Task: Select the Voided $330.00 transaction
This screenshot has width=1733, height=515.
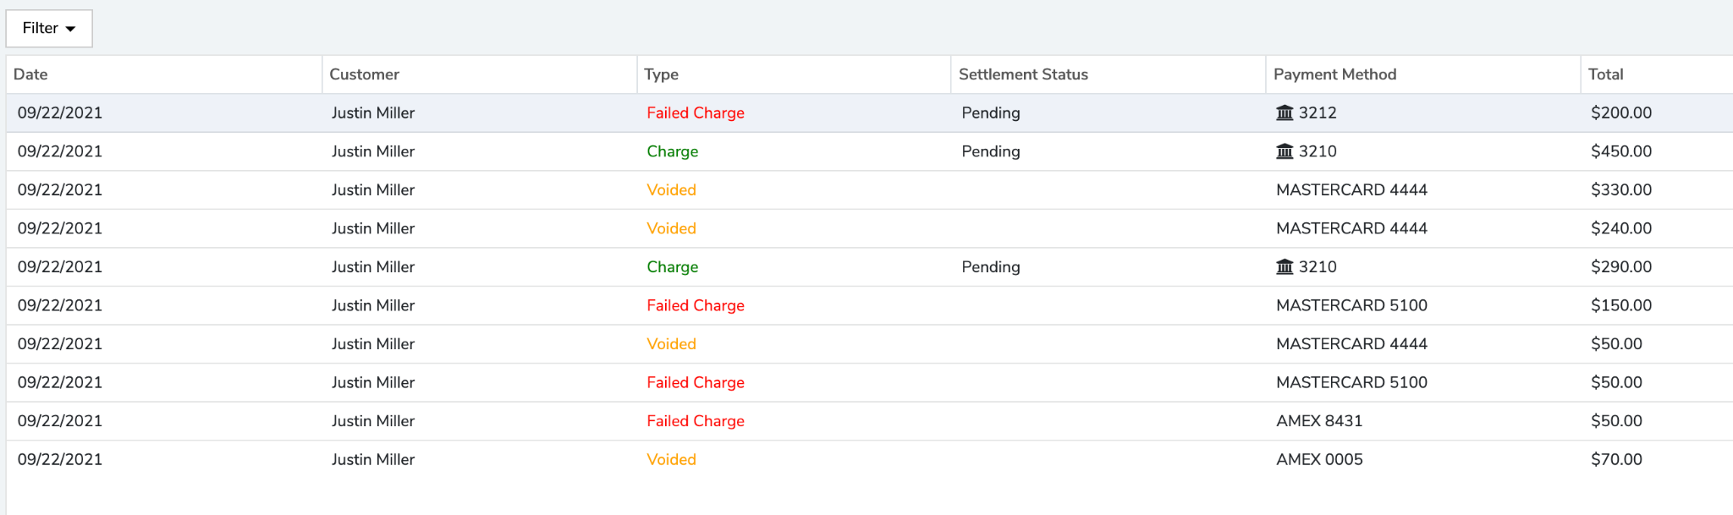Action: coord(869,190)
